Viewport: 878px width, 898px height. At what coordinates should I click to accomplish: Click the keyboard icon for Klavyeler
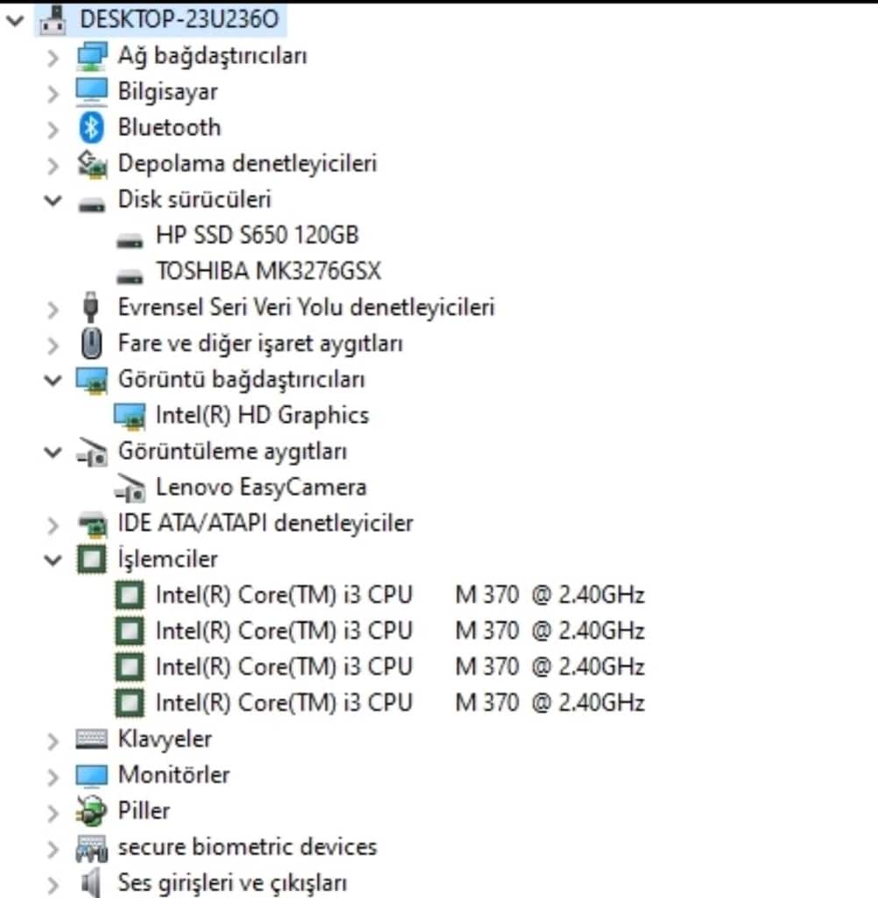92,739
